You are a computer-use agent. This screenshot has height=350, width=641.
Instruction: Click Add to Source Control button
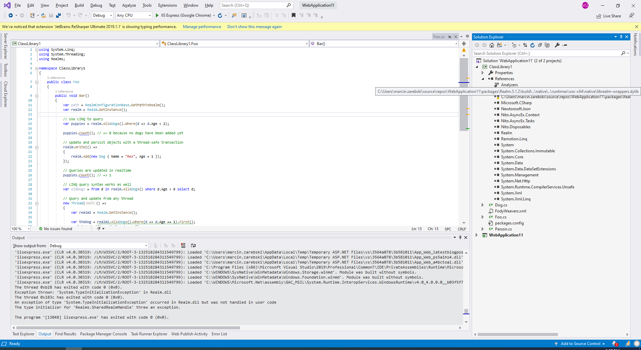[x=581, y=344]
